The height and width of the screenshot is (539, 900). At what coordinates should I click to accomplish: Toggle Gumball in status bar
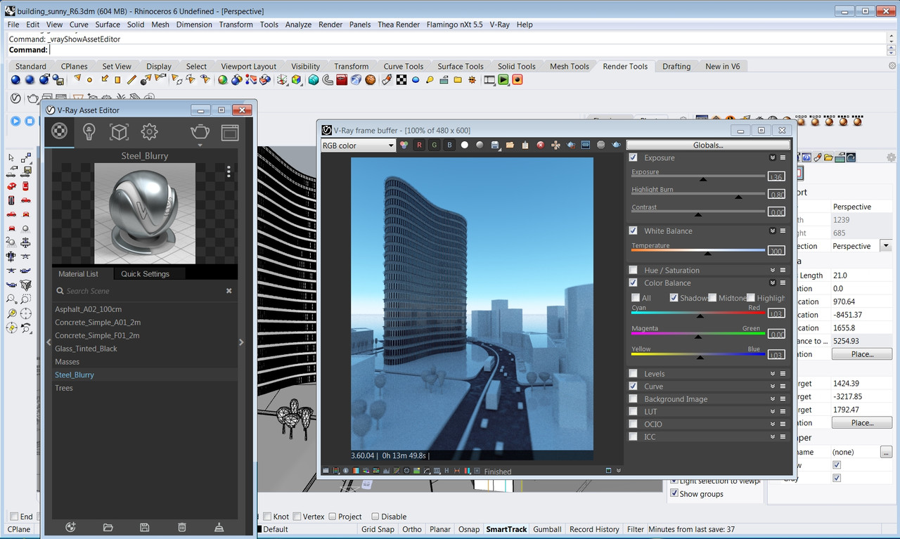point(548,529)
